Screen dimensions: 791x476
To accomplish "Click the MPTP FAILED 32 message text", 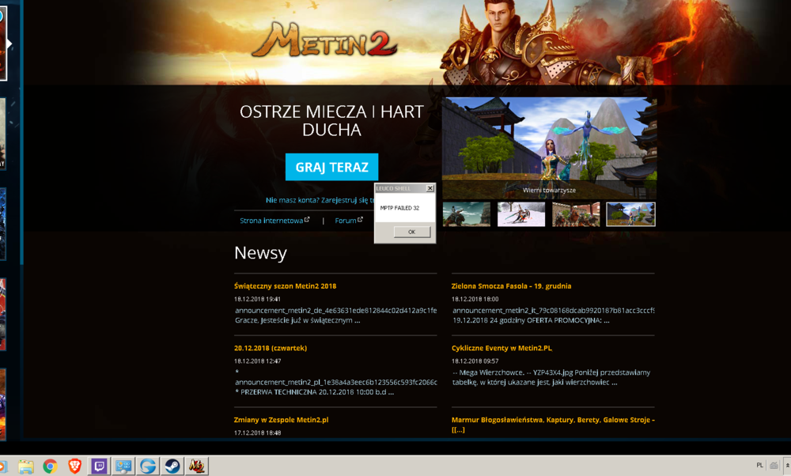I will coord(399,208).
